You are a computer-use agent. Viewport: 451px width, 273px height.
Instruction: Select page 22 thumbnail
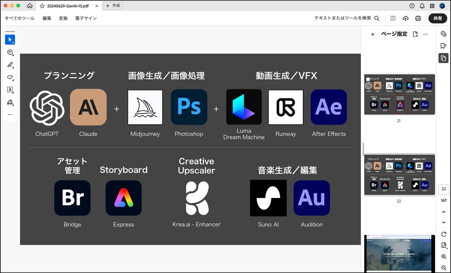click(x=400, y=174)
